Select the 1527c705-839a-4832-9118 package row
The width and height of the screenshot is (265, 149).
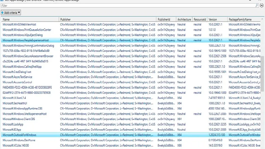tap(131, 51)
